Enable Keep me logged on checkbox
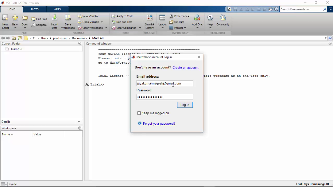The image size is (333, 187). click(139, 113)
